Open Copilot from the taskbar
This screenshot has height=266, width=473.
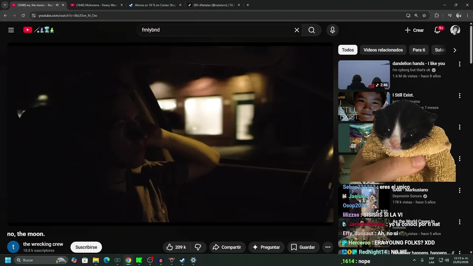pyautogui.click(x=74, y=260)
